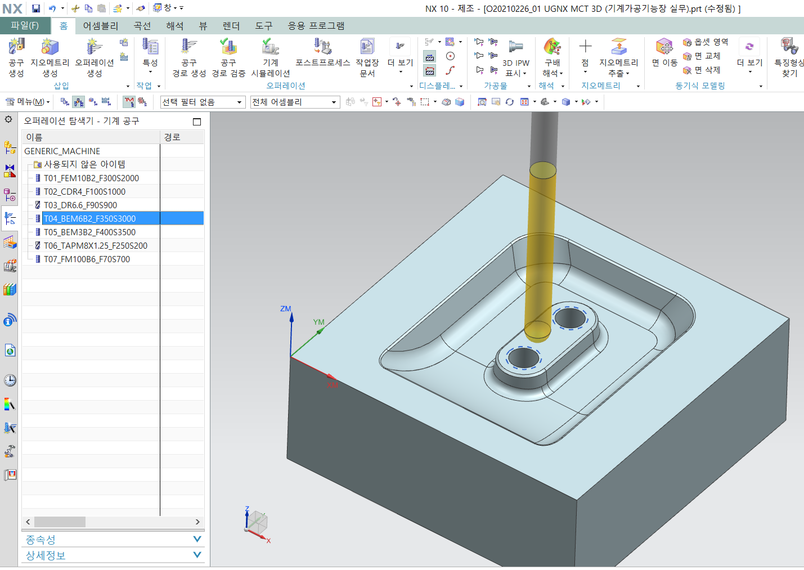
Task: Switch to the 어셈블리 ribbon tab
Action: (x=101, y=26)
